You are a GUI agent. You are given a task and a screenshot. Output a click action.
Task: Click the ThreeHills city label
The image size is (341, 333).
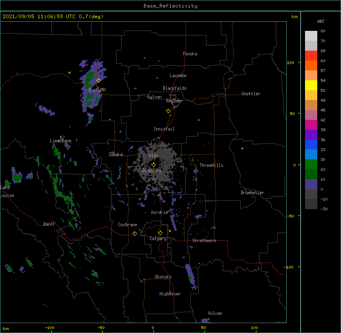211,165
